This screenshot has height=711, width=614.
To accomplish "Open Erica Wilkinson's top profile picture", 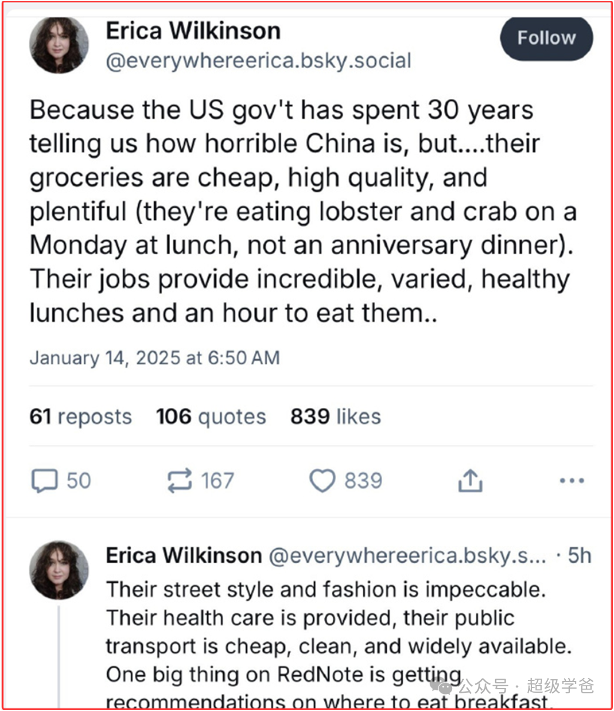I will pos(59,45).
